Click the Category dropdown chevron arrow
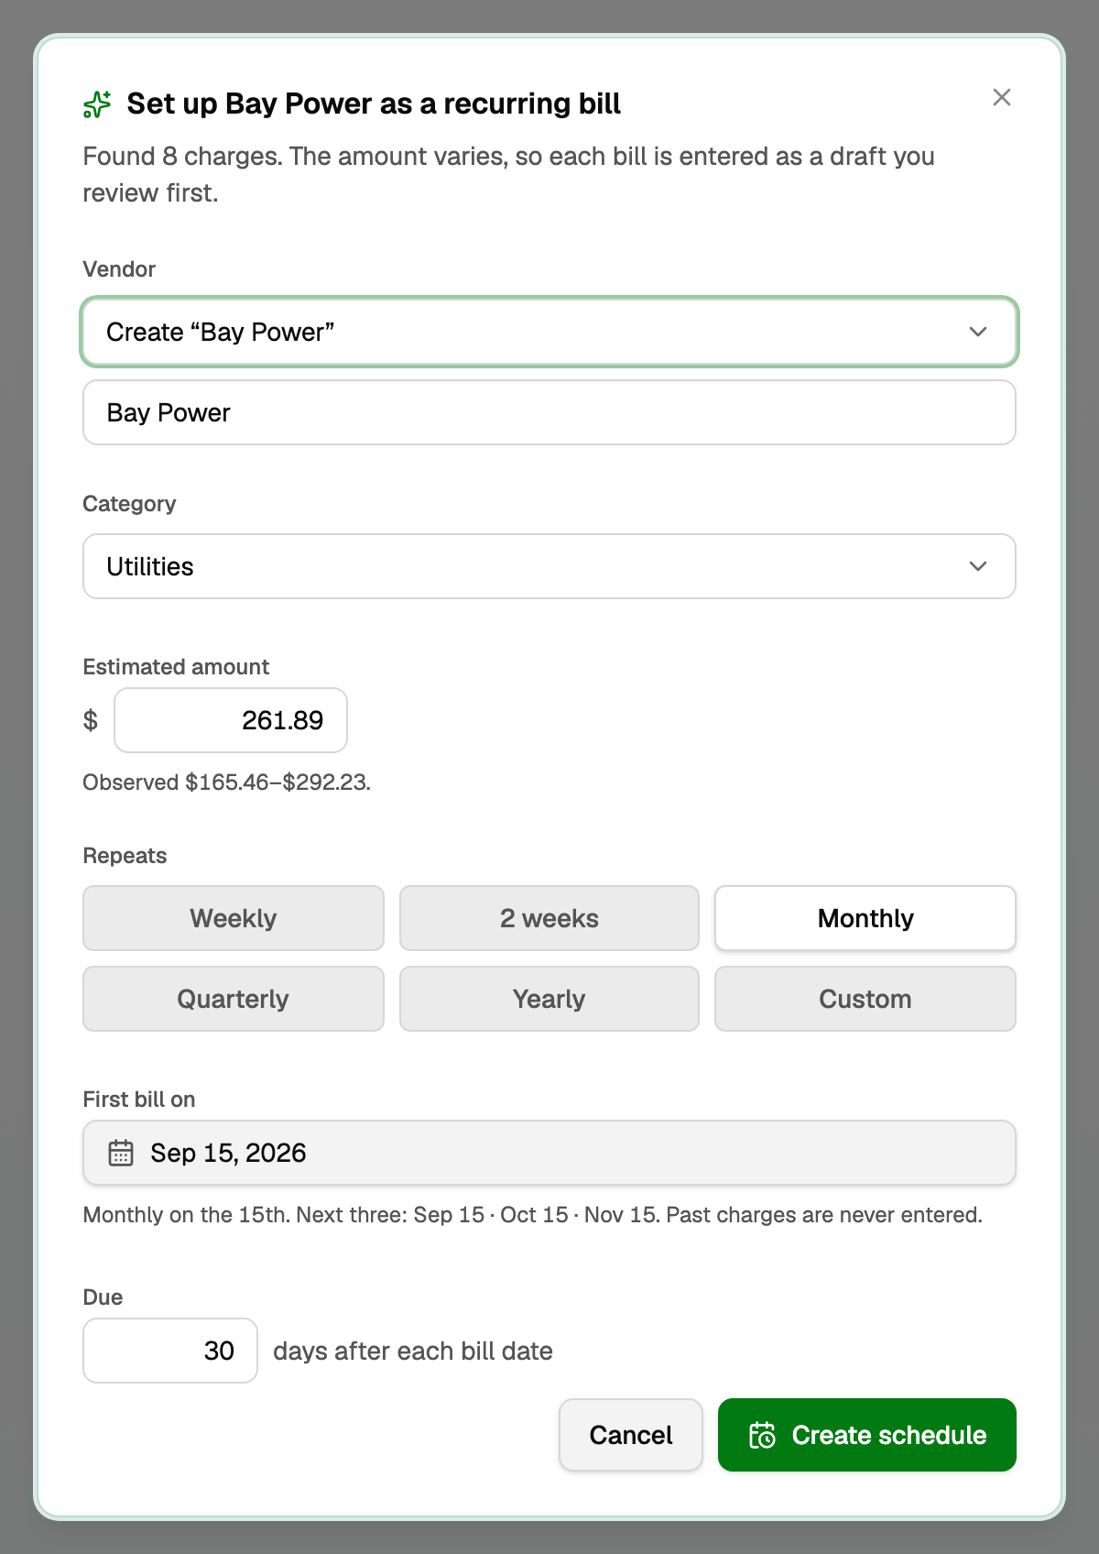The image size is (1099, 1554). pyautogui.click(x=978, y=566)
